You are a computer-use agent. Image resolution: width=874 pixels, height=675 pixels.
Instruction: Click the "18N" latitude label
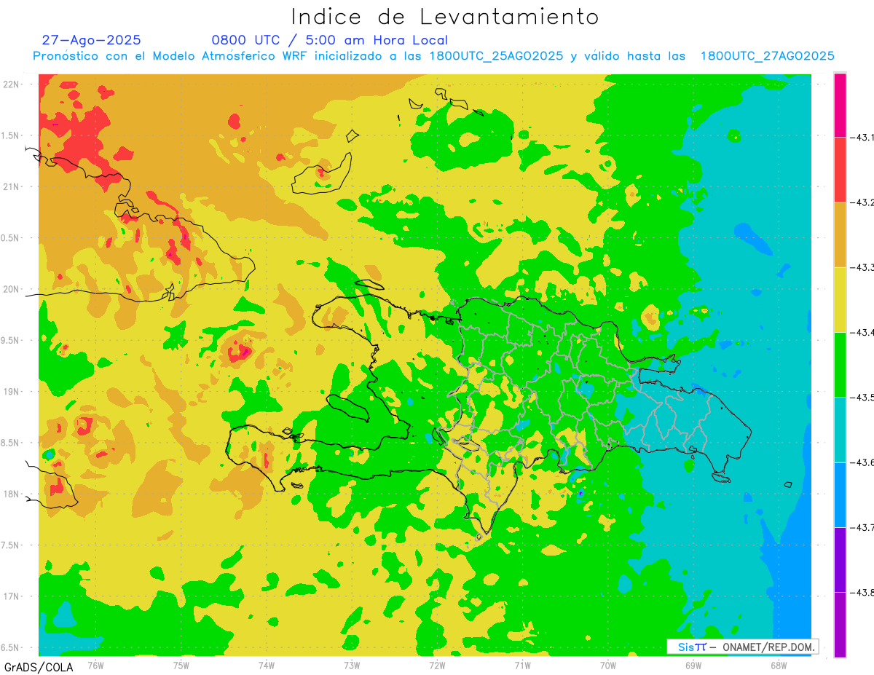[12, 494]
